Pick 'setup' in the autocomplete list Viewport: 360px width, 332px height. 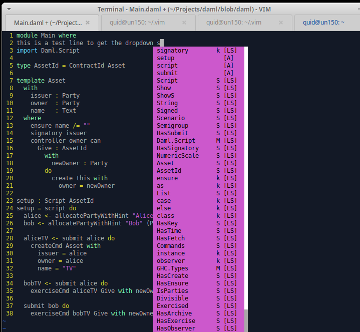click(x=166, y=58)
